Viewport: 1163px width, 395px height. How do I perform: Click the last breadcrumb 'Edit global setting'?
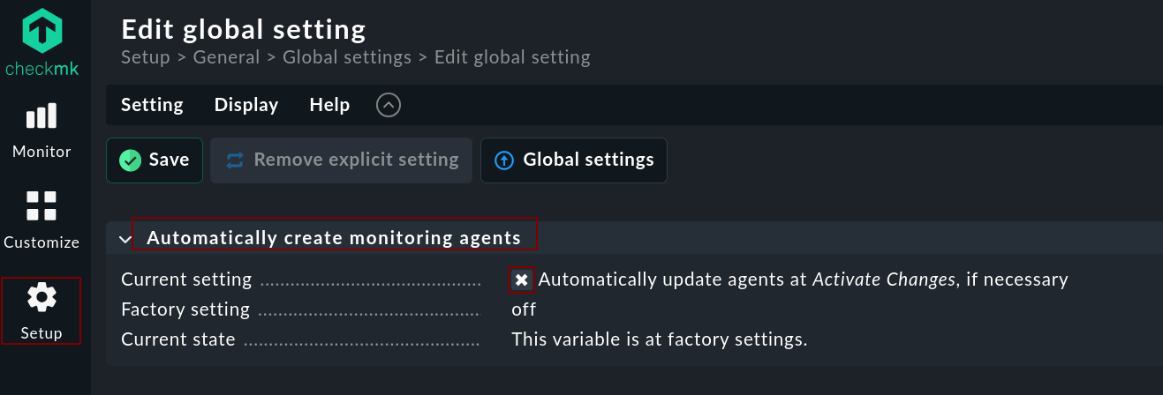tap(512, 57)
